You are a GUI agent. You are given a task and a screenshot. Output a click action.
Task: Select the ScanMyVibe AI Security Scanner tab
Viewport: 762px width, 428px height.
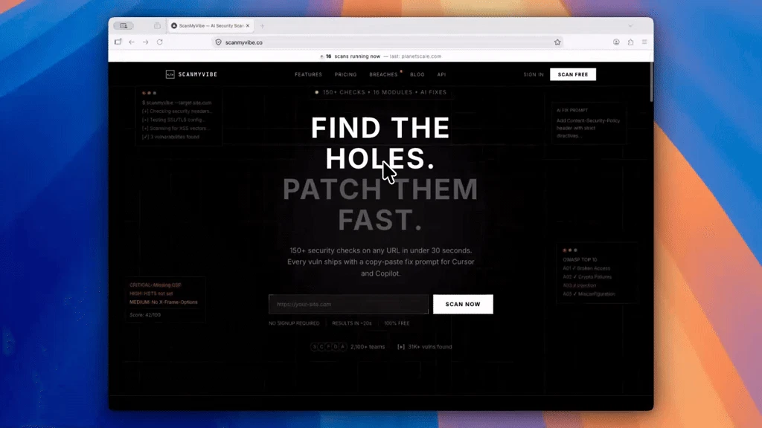[210, 26]
